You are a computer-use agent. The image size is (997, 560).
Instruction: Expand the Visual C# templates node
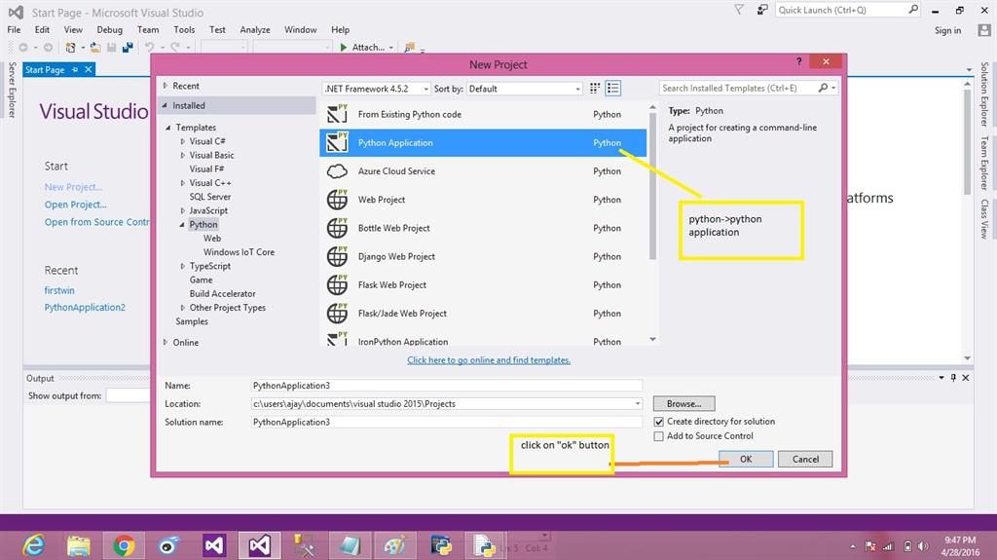pos(182,141)
